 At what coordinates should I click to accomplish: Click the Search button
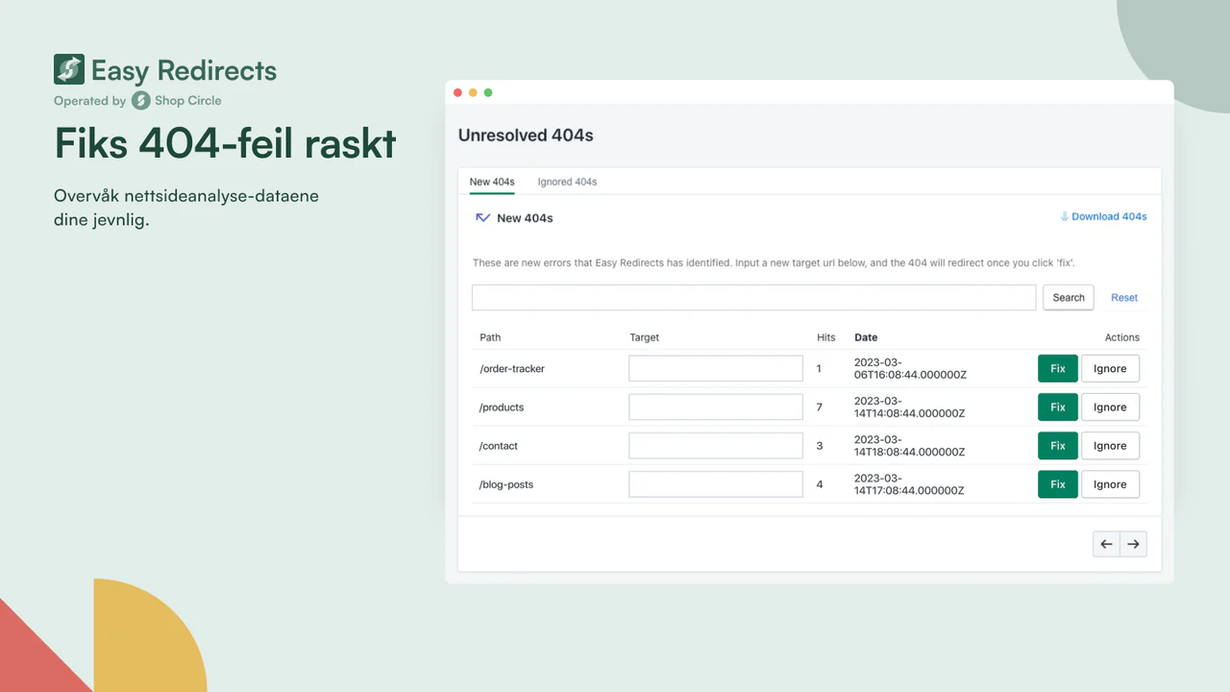pos(1069,297)
